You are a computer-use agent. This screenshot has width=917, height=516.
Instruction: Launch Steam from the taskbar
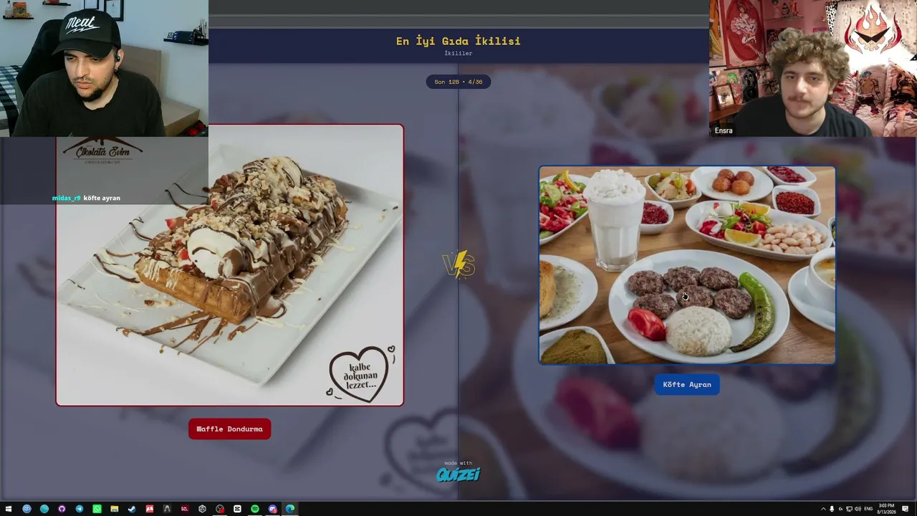pos(132,509)
